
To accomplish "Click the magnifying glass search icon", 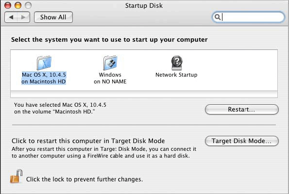I will click(218, 17).
